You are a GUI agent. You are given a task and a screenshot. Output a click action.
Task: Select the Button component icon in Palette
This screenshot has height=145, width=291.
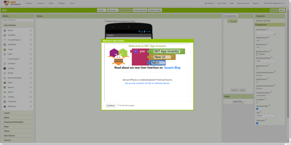[5, 30]
